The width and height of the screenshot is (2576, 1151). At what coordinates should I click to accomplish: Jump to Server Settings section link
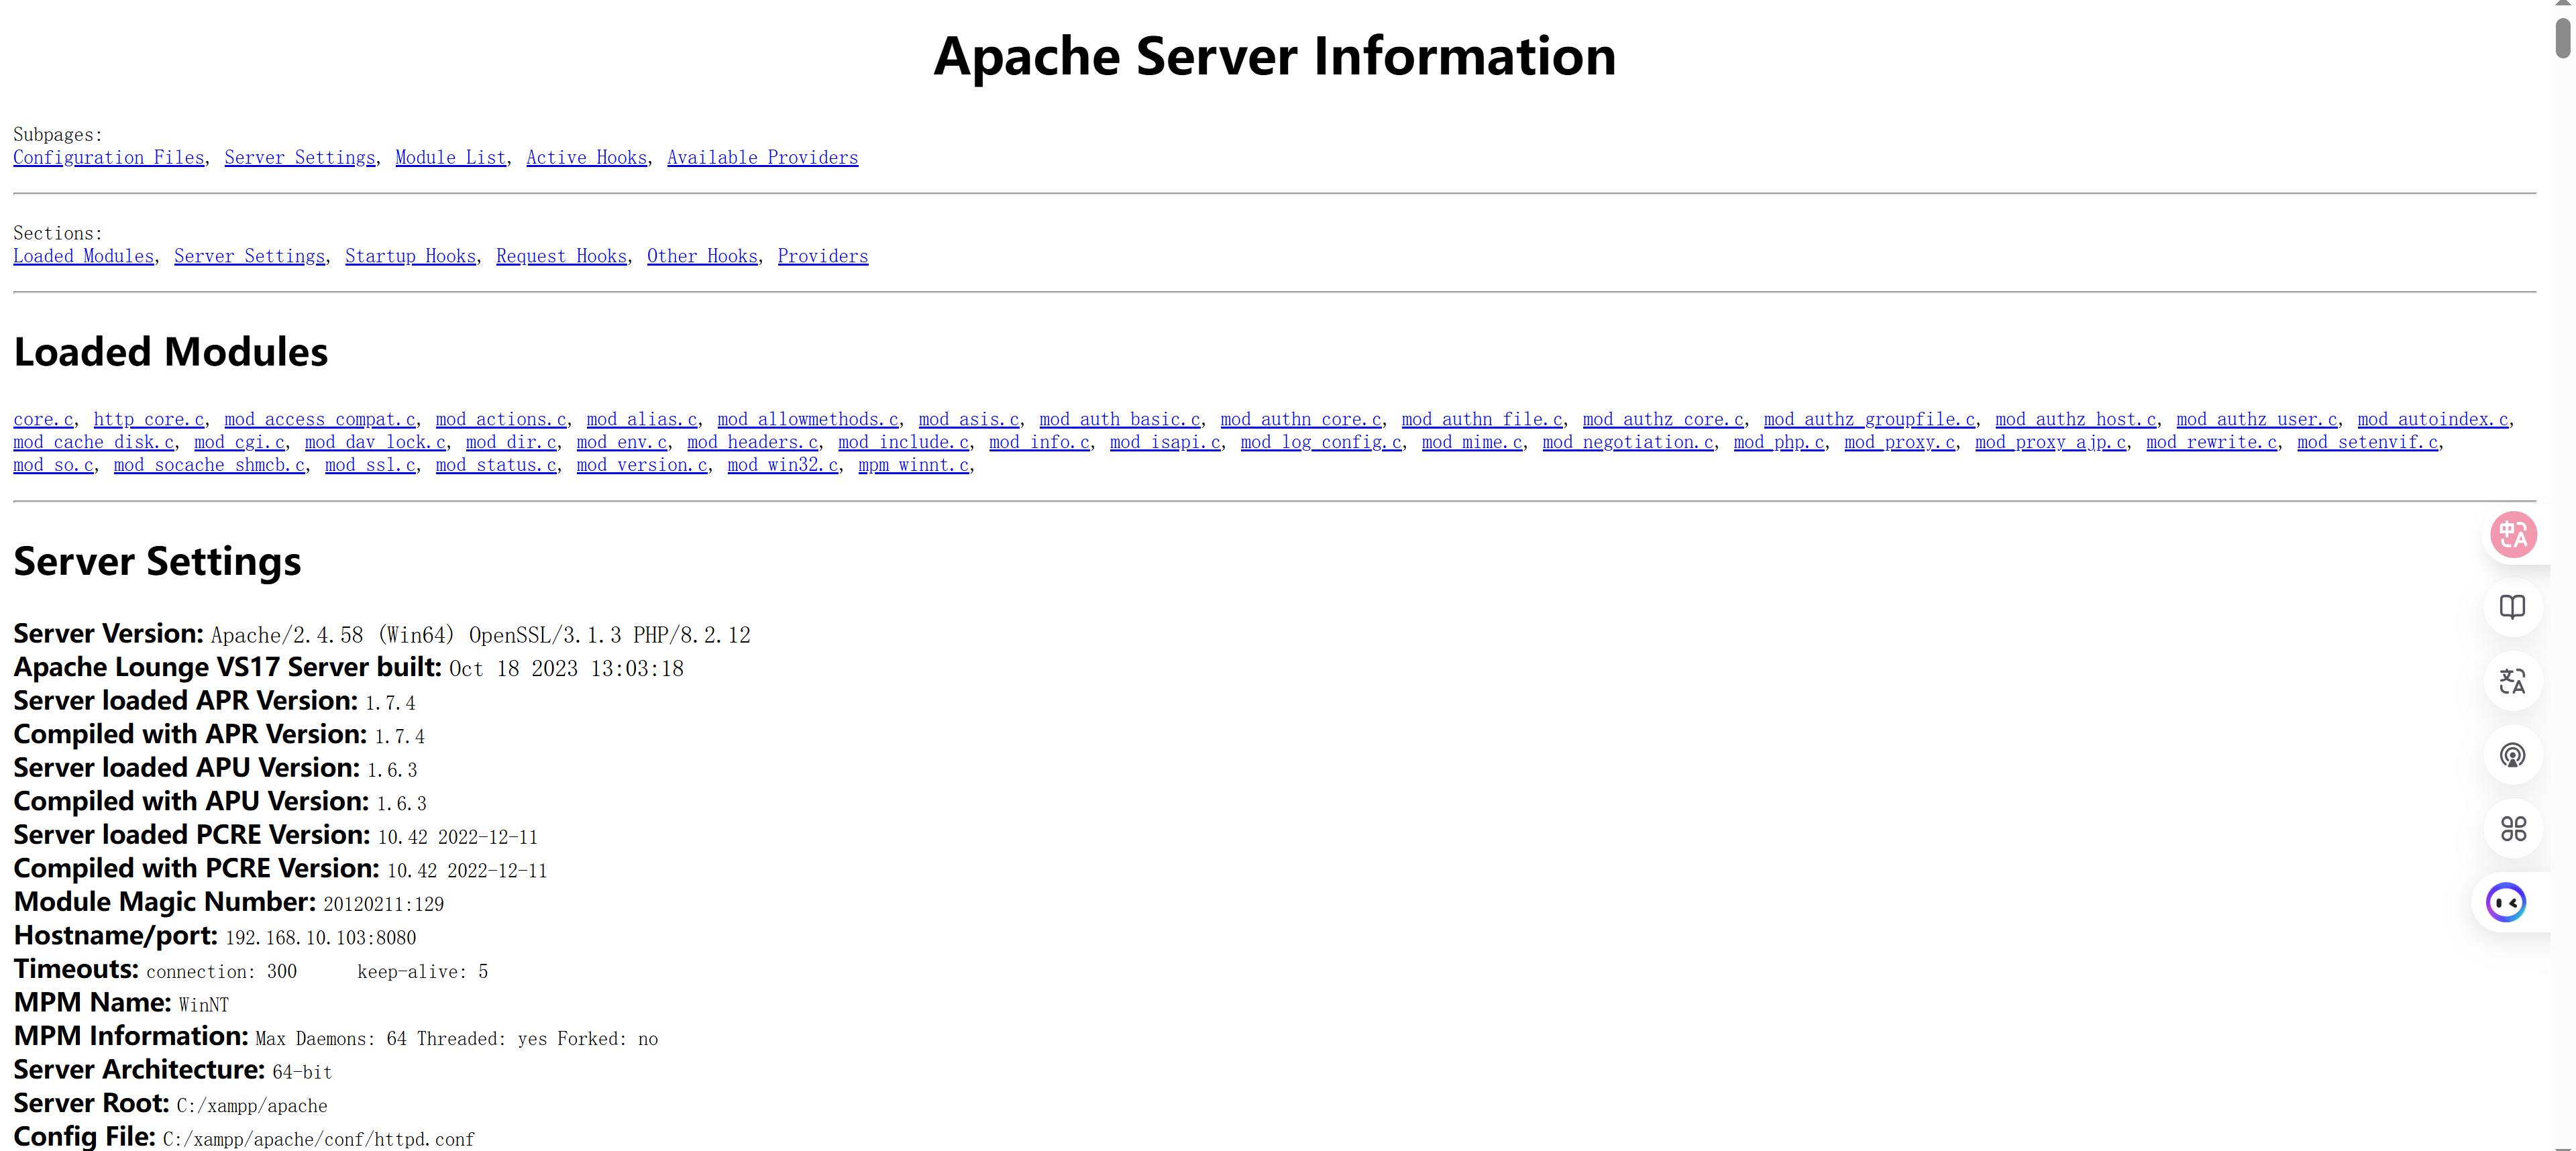click(x=250, y=256)
